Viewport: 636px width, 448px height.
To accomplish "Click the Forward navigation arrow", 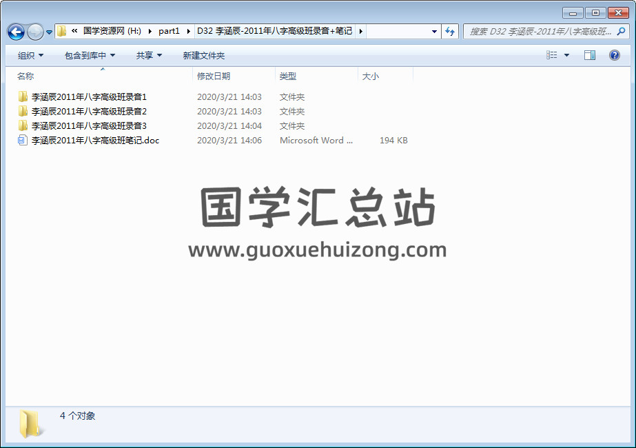I will pyautogui.click(x=35, y=32).
